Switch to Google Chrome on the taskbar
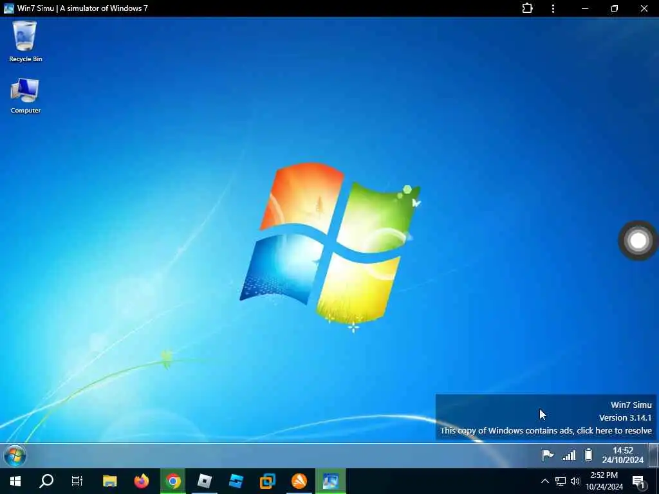659x494 pixels. (172, 481)
